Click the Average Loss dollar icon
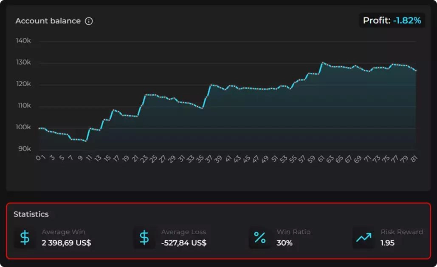Screen dimensions: 437x267 tap(144, 238)
